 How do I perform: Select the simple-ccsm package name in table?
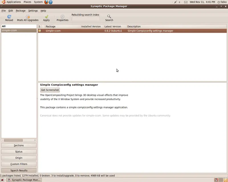click(x=53, y=31)
